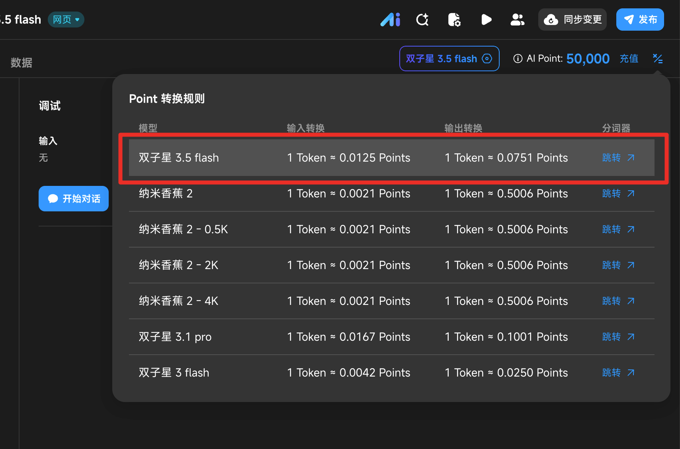This screenshot has width=680, height=449.
Task: Click the AI regenerate sparkle icon
Action: click(x=422, y=20)
